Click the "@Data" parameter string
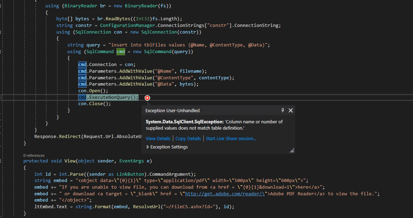413x218 pixels. point(165,84)
